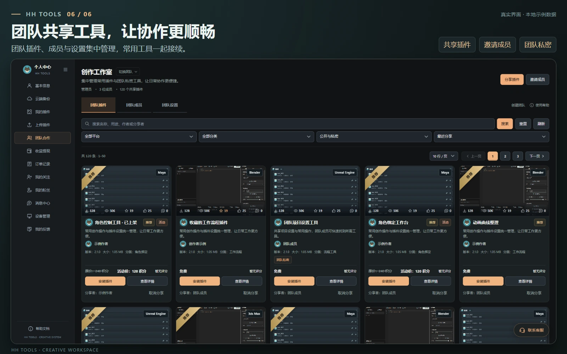Open 收益提现 in sidebar

(x=43, y=151)
